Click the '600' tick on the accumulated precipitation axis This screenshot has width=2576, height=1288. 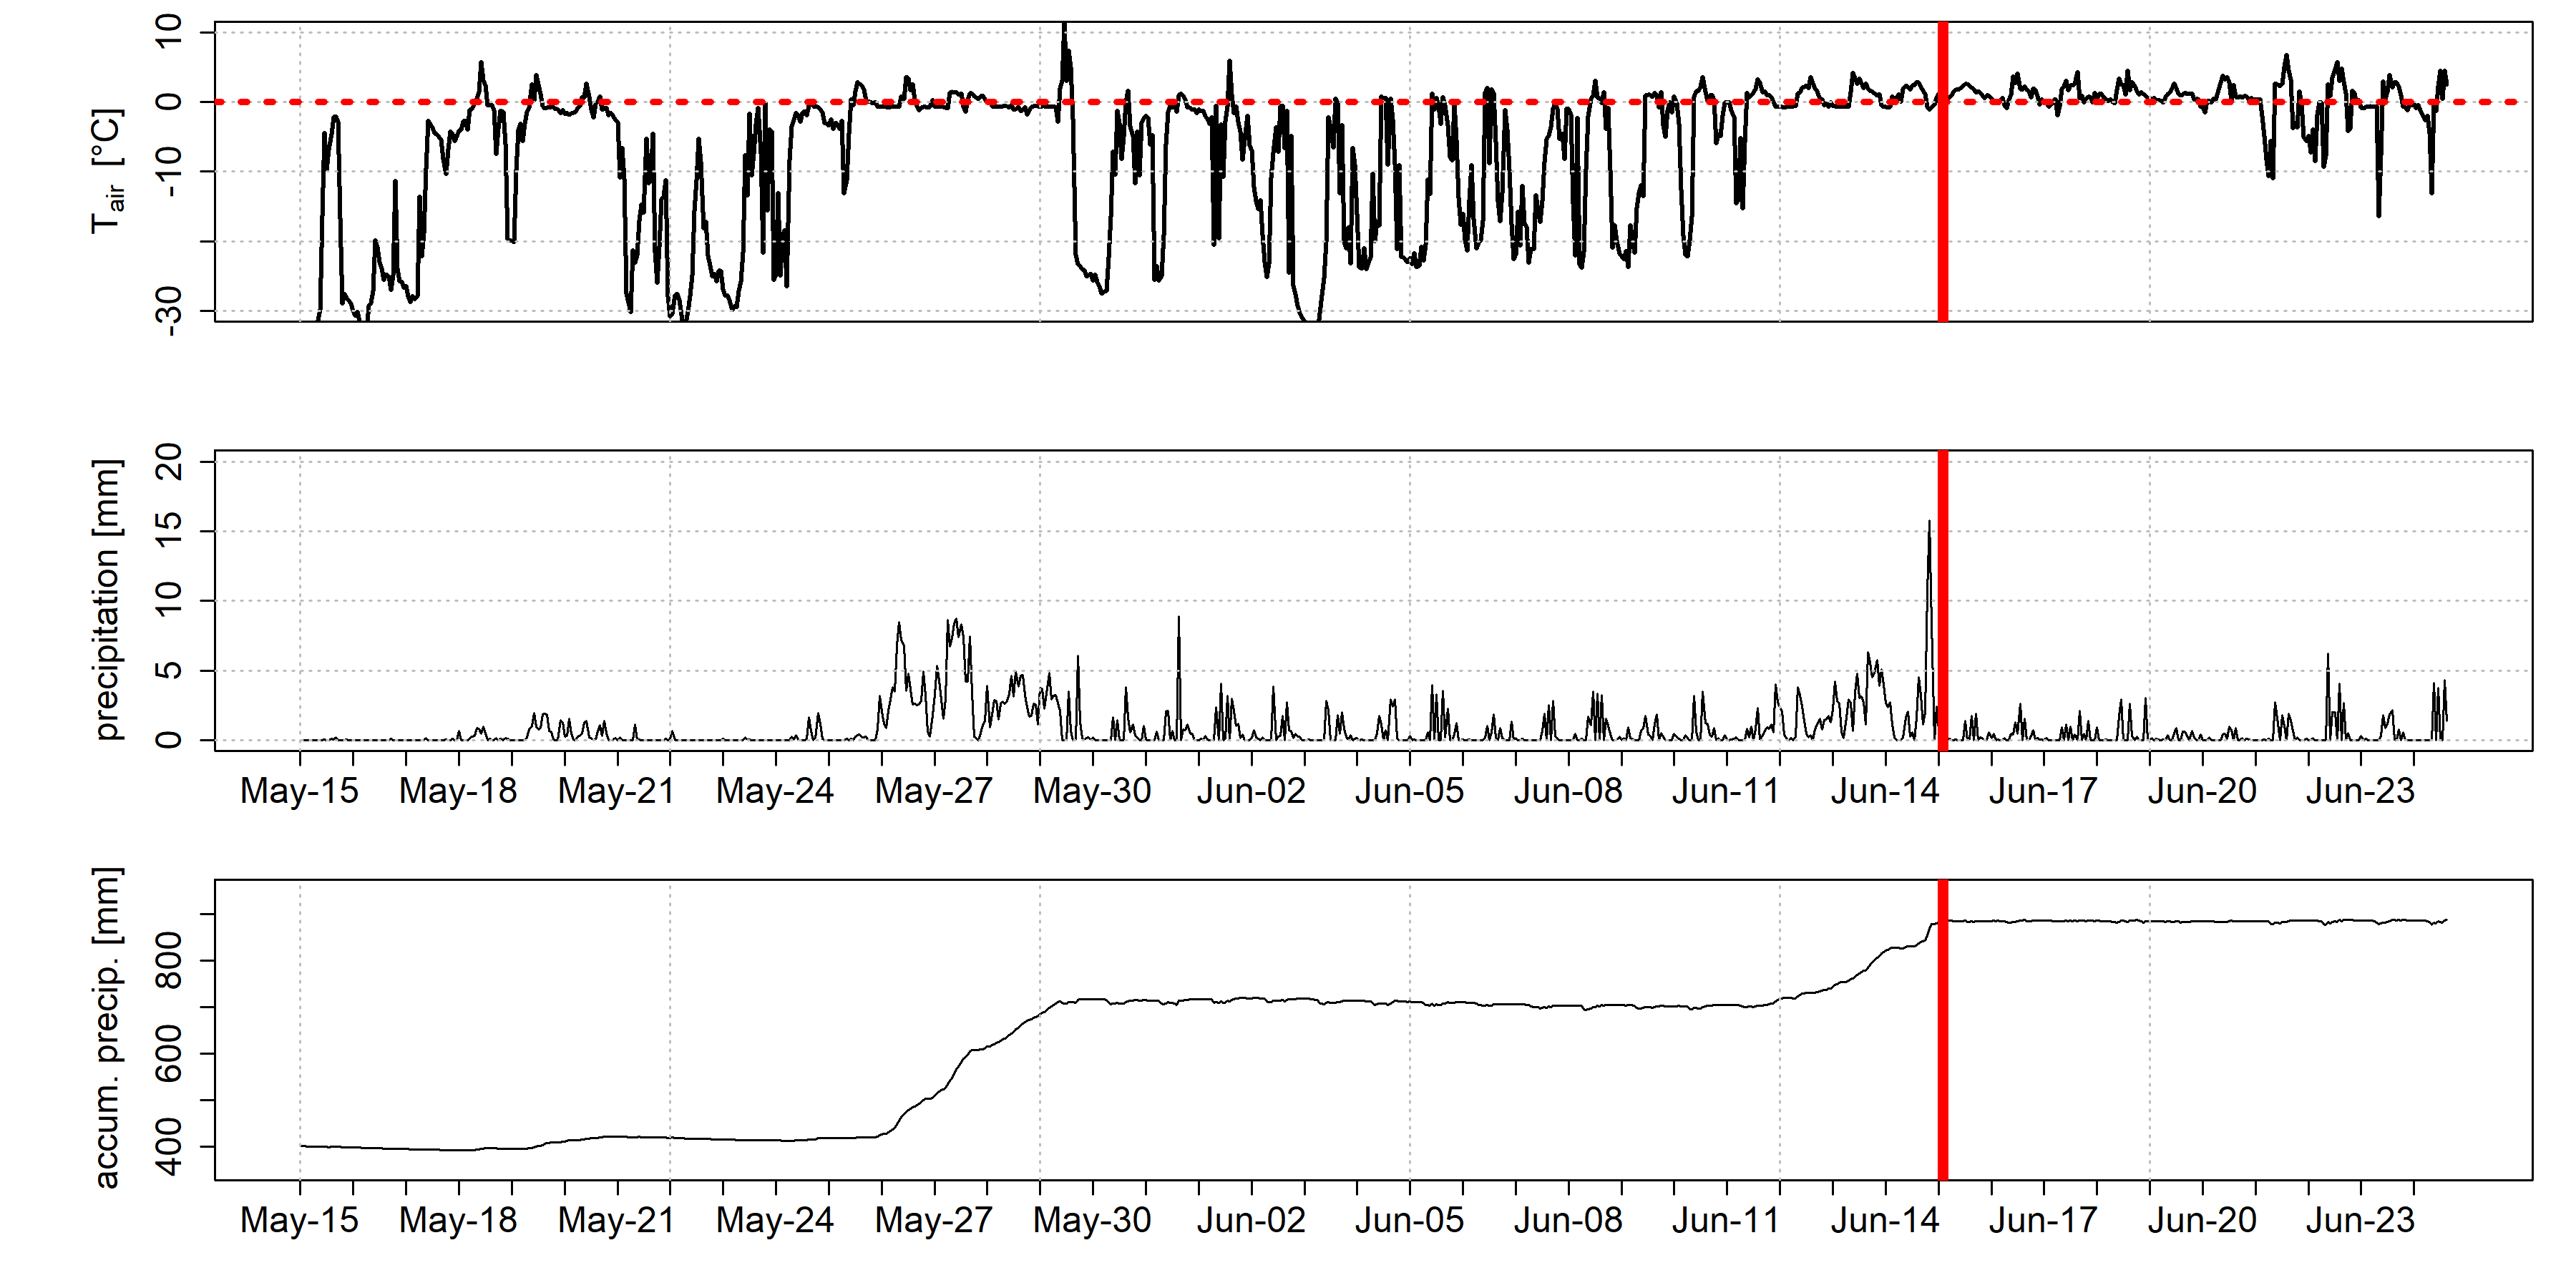(x=168, y=1053)
